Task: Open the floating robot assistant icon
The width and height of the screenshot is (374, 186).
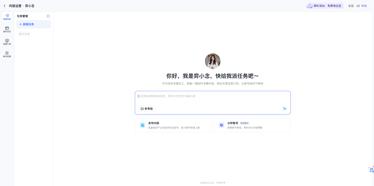Action: [371, 169]
